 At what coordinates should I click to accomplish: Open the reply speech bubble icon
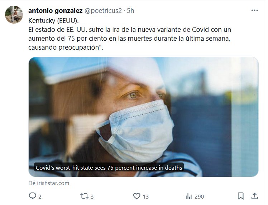[x=33, y=196]
